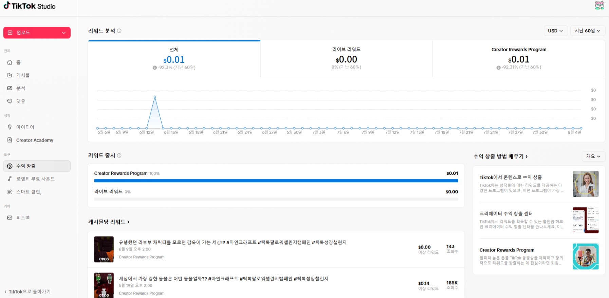Click the back arrow beside TikTok으로 돌아가기
Viewport: 609px width, 298px height.
[x=5, y=292]
